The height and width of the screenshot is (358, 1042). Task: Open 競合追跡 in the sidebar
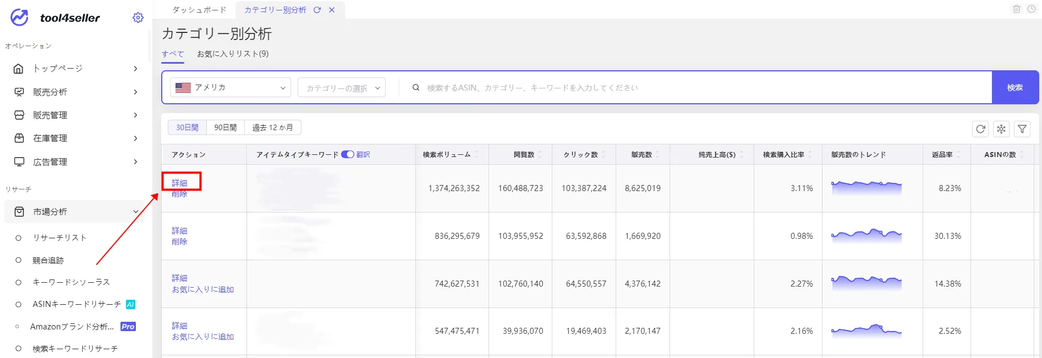point(48,260)
